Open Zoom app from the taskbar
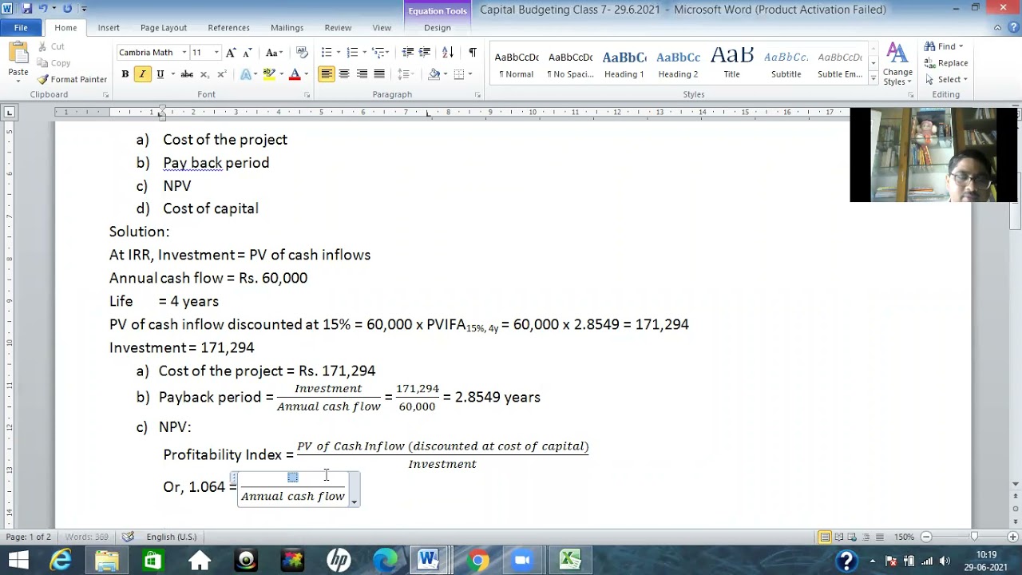 (x=523, y=561)
